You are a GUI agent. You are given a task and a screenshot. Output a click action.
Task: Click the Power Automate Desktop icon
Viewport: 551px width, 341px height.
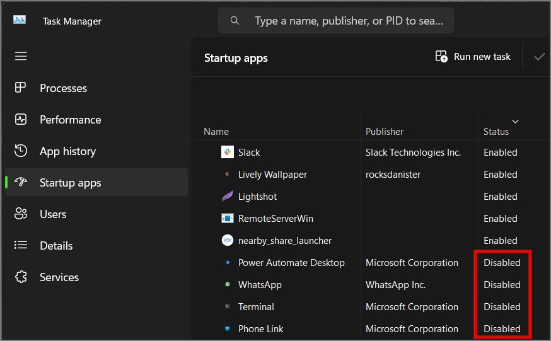point(228,262)
